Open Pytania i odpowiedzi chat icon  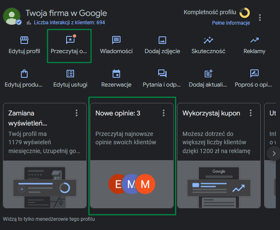(x=162, y=74)
